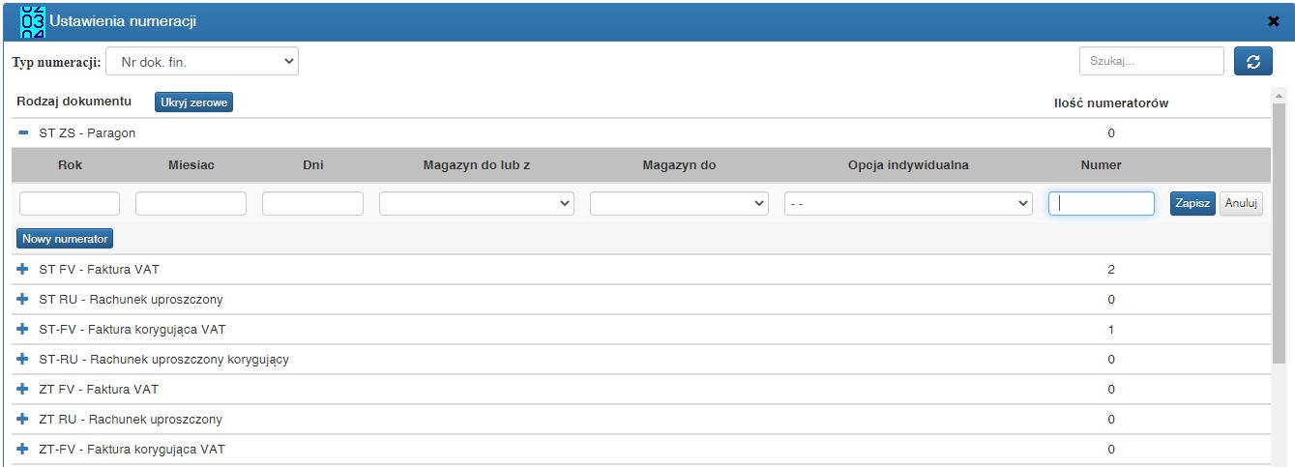The height and width of the screenshot is (467, 1295).
Task: Expand ST-RU - Rachunek uproszczony korygujący row
Action: point(23,359)
